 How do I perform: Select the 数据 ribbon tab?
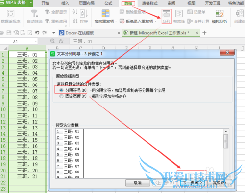[128, 3]
